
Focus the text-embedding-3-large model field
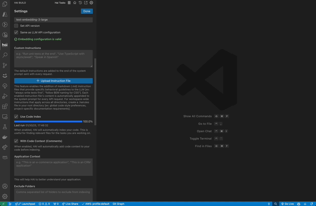click(x=53, y=20)
